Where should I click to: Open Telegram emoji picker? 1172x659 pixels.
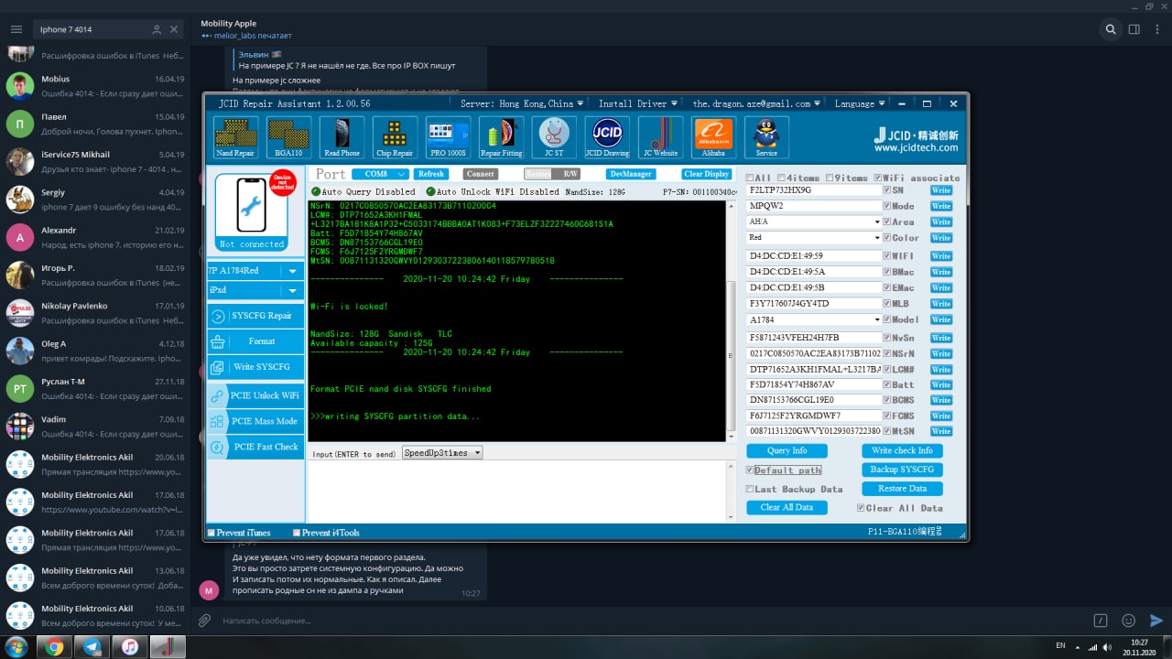point(1128,621)
